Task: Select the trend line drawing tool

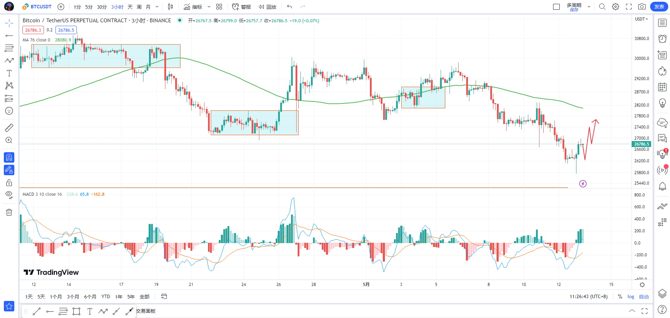Action: 9,36
